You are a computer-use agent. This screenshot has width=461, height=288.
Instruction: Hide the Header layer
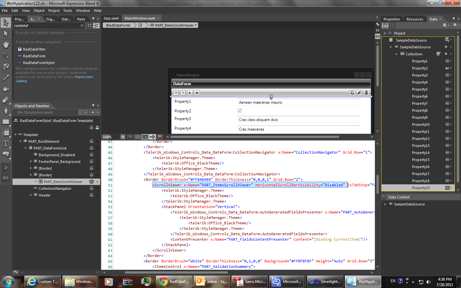tap(92, 195)
